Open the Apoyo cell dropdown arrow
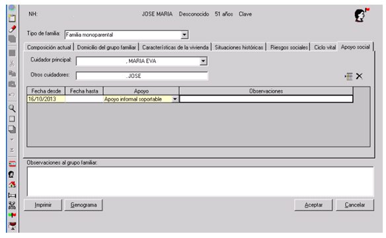Image resolution: width=386 pixels, height=238 pixels. [x=174, y=99]
